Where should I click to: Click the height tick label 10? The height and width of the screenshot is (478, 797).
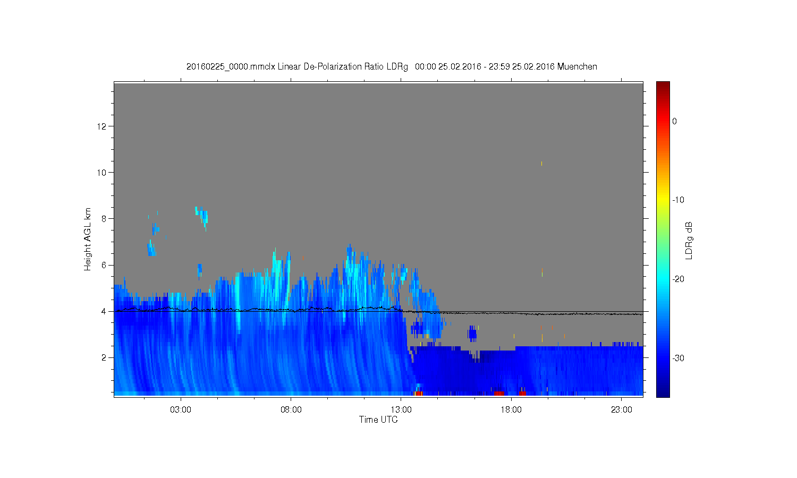[x=102, y=172]
